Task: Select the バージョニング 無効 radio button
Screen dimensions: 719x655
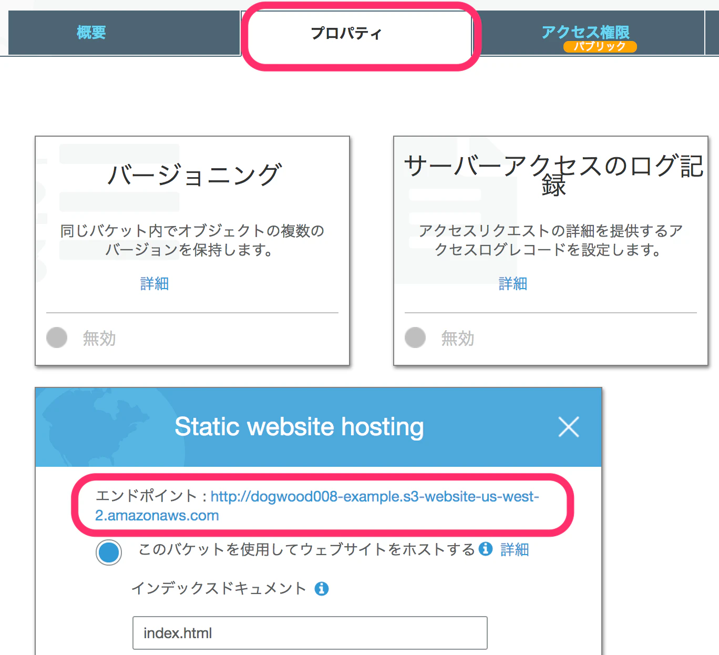Action: [57, 337]
